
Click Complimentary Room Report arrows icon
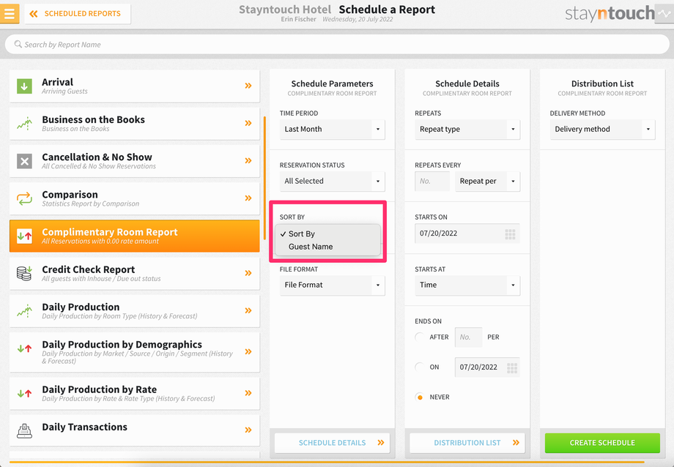pos(24,236)
